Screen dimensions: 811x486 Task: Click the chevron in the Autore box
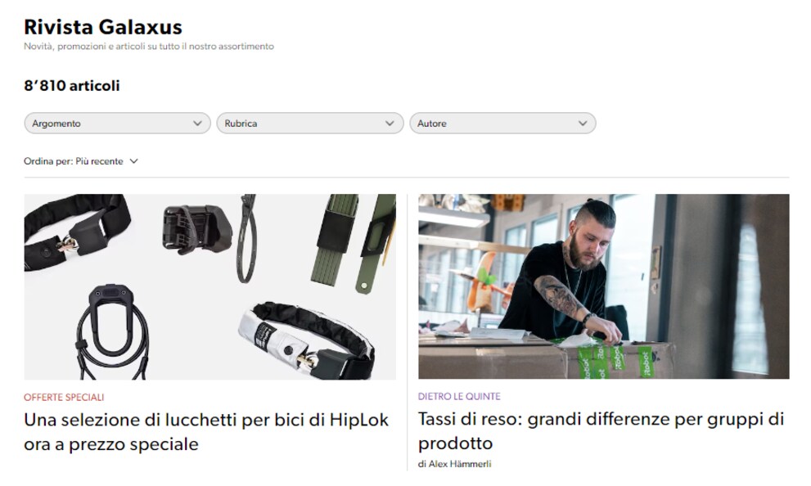(x=583, y=124)
